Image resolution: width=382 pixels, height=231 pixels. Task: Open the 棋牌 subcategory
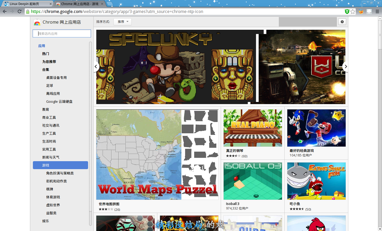(50, 189)
